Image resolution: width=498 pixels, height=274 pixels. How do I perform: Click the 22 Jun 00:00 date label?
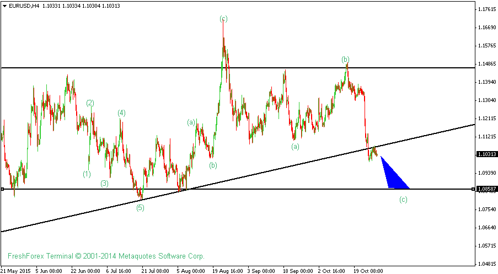[85, 271]
